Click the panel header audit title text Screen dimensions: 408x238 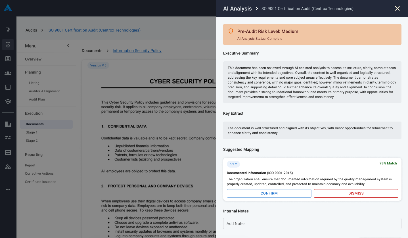[307, 9]
